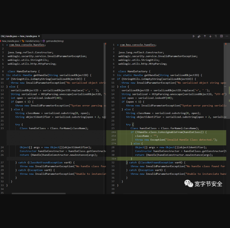Click the error indicator left of New_Handle.java breadcrumb
Screen dimensions: 230x228
[1, 41]
